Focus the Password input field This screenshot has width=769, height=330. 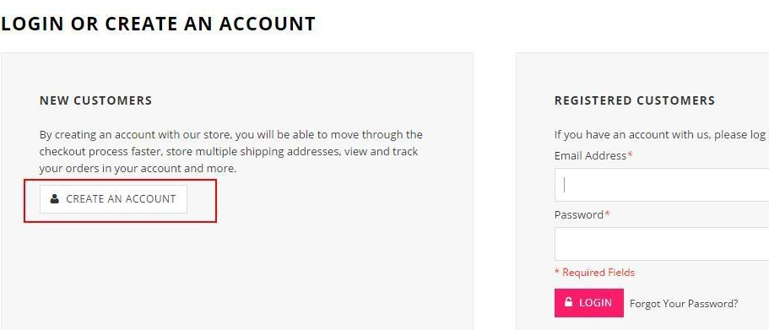(x=662, y=244)
